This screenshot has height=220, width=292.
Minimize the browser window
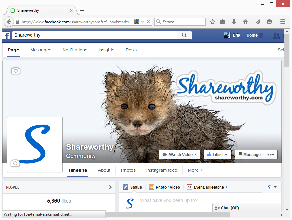click(262, 4)
